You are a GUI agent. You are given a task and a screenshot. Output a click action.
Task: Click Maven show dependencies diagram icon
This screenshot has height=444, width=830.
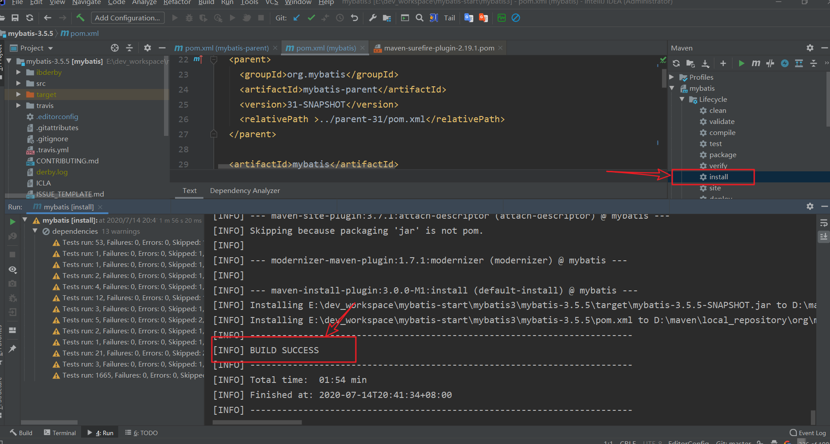pos(799,63)
